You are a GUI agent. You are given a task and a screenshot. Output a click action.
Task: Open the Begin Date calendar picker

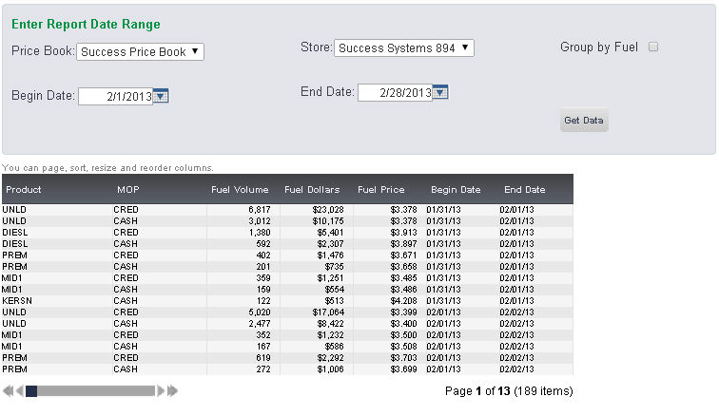pyautogui.click(x=161, y=96)
